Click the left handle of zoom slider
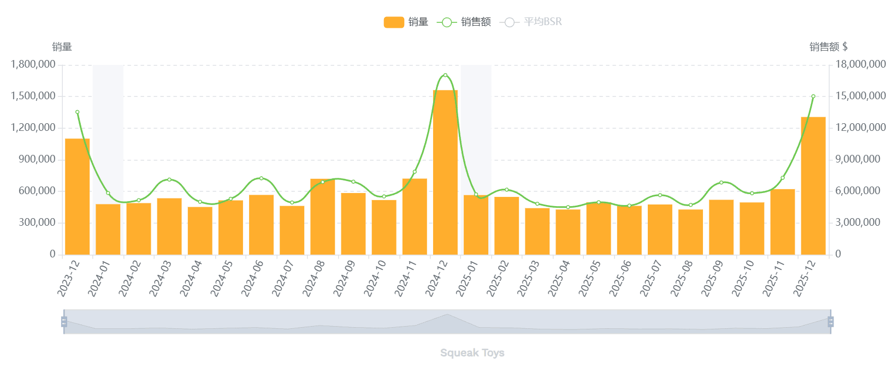Image resolution: width=893 pixels, height=367 pixels. (64, 322)
